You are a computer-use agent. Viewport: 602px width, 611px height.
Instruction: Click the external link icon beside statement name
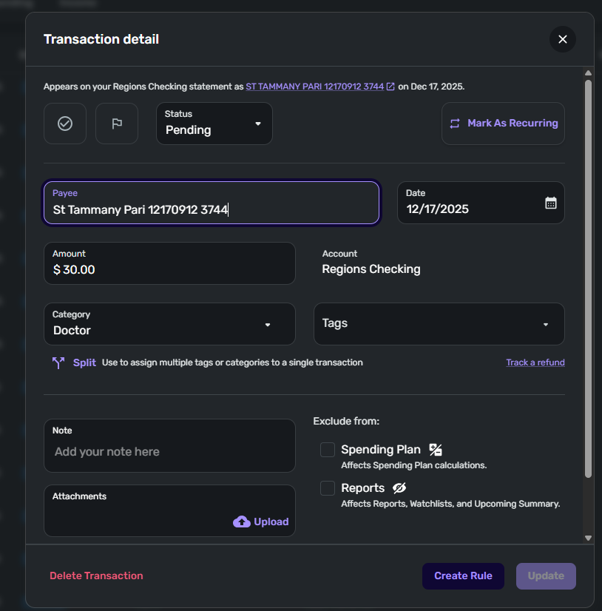[390, 87]
